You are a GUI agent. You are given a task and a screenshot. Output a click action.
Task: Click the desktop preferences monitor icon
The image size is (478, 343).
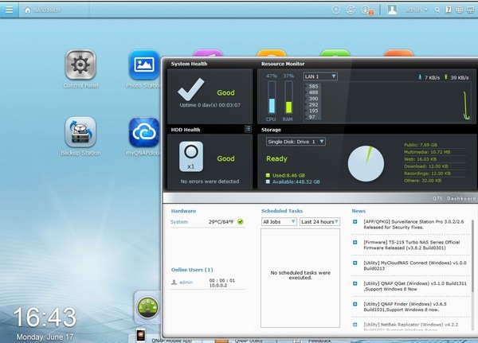[x=470, y=10]
